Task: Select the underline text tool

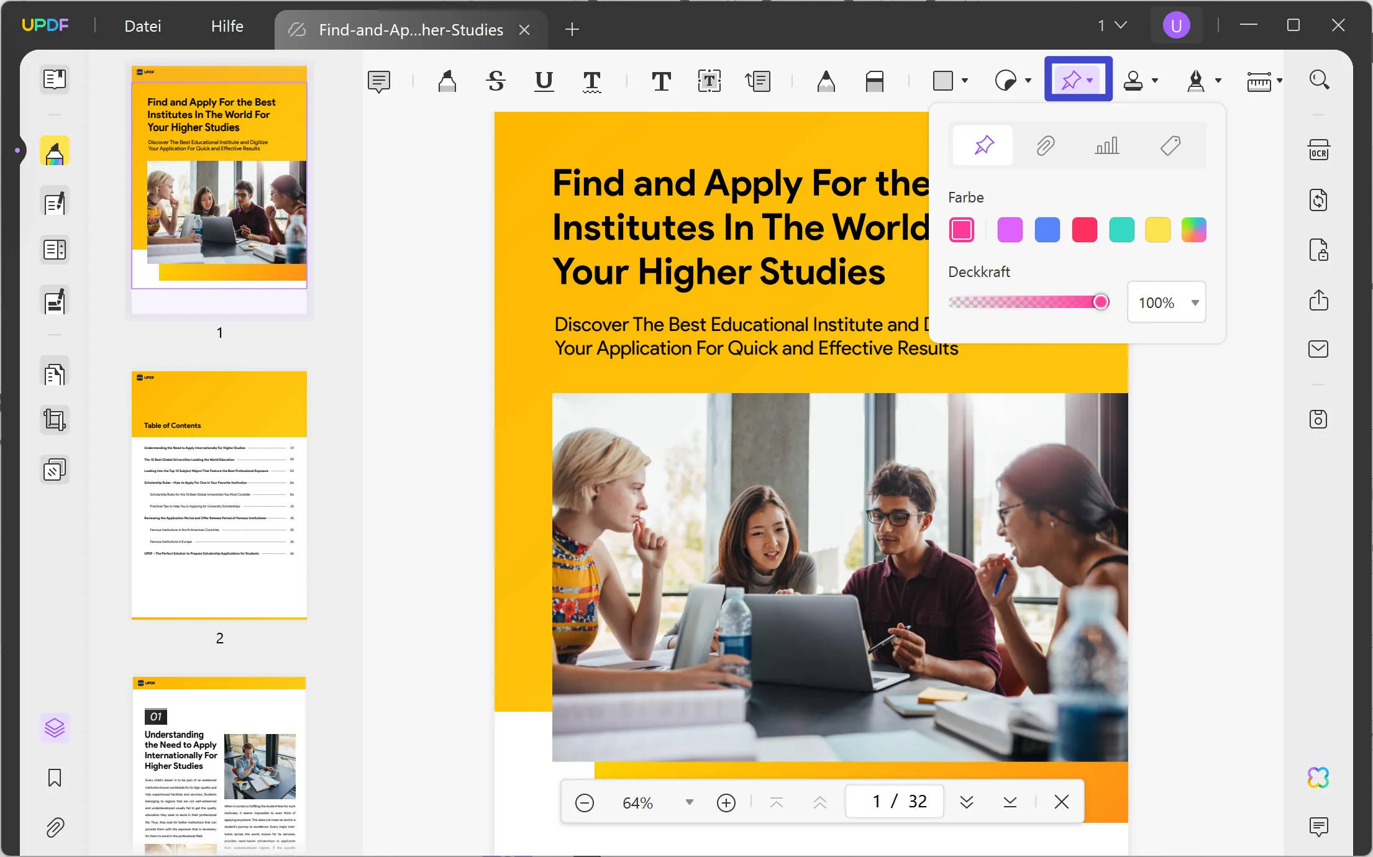Action: coord(544,81)
